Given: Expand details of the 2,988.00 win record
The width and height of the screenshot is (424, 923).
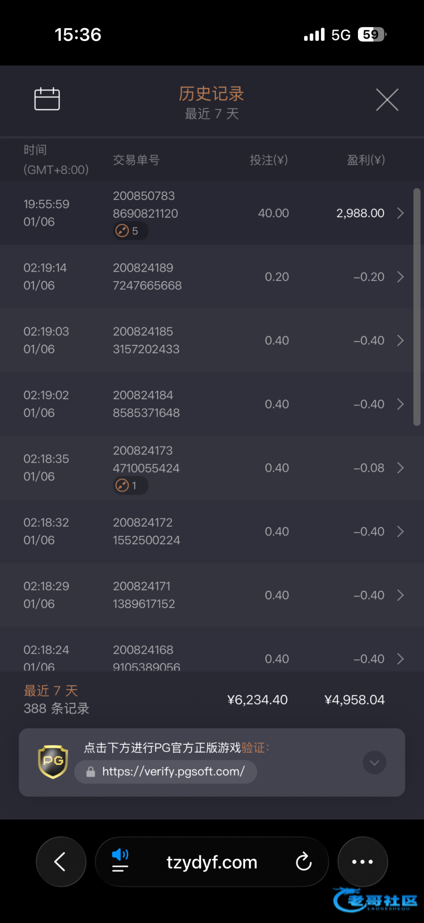Looking at the screenshot, I should pyautogui.click(x=400, y=213).
